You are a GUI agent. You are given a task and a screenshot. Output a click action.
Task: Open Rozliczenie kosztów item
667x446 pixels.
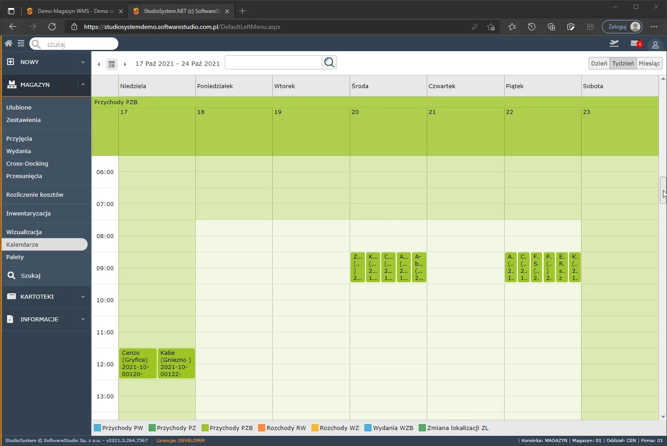point(35,195)
